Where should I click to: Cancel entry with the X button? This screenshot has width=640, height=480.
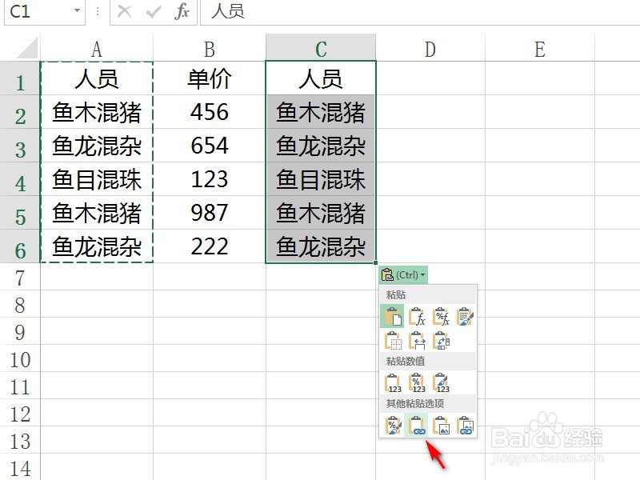[x=126, y=12]
